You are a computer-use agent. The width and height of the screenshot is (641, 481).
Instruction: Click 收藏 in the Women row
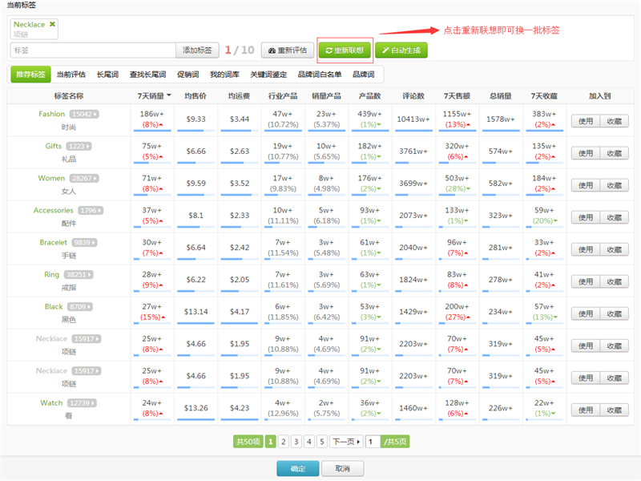614,185
